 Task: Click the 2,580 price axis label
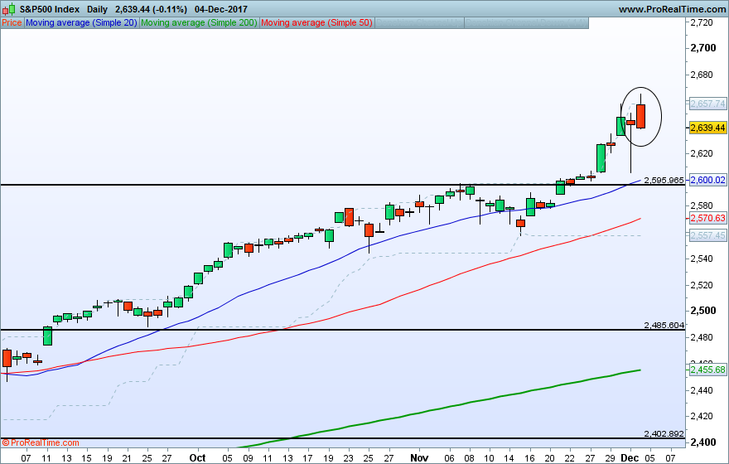tap(702, 205)
